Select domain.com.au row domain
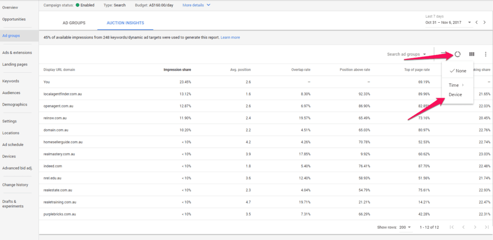The width and height of the screenshot is (493, 240). (x=55, y=130)
